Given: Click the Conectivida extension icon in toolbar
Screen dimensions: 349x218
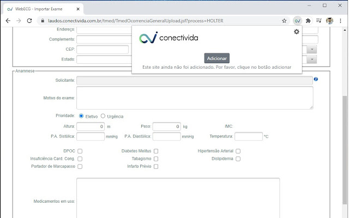Looking at the screenshot, I should click(x=297, y=21).
